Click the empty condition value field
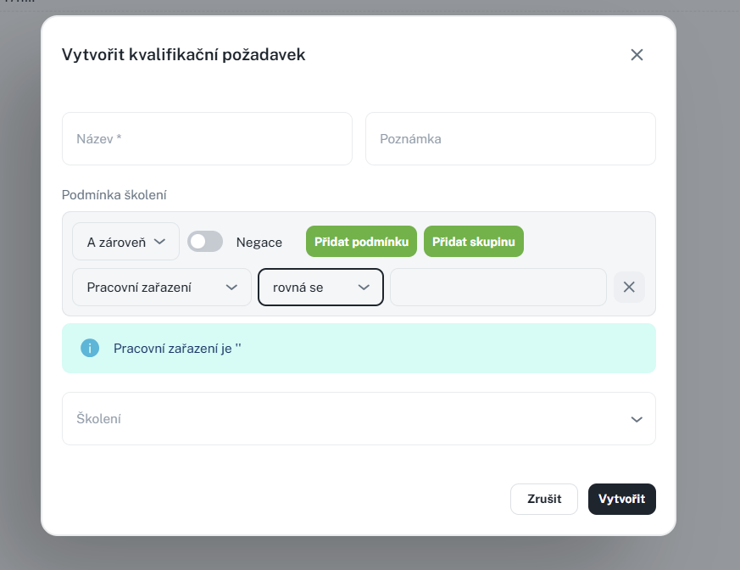 point(498,288)
